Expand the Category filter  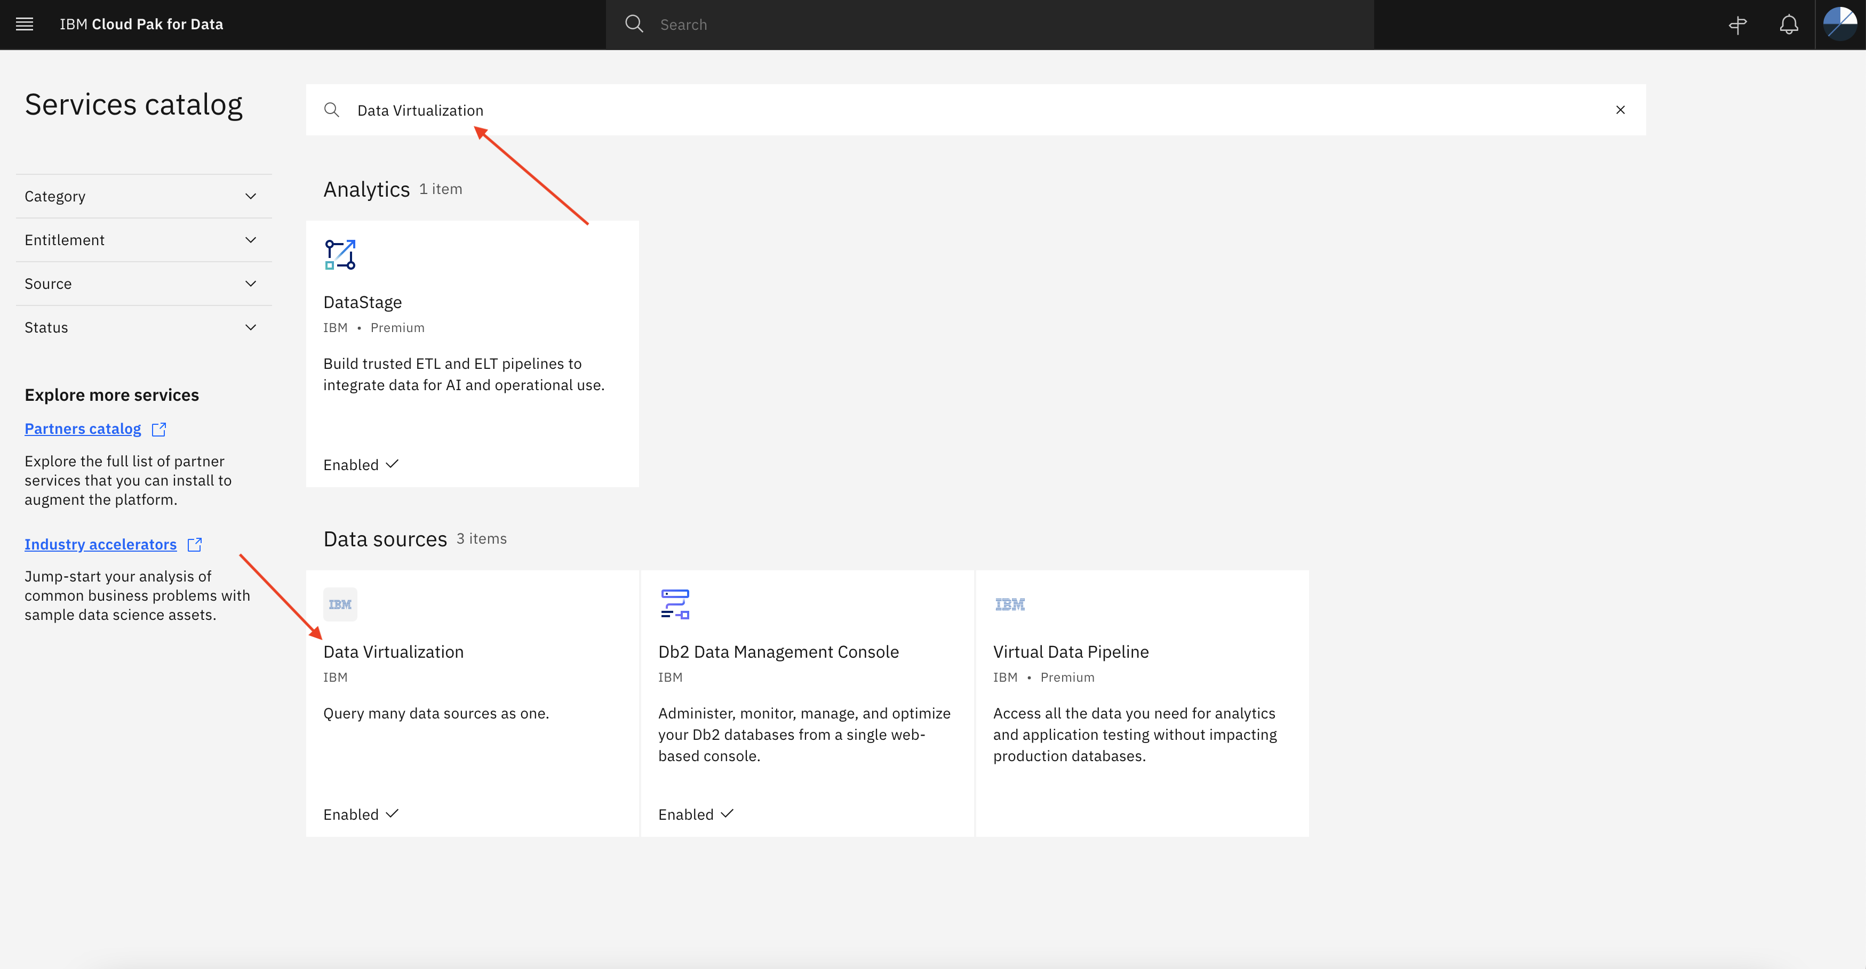(143, 196)
